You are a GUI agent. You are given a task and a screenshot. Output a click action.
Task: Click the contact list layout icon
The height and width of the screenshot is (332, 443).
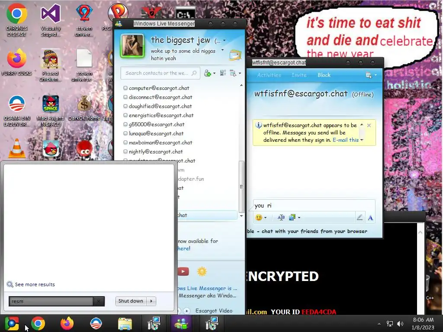point(223,73)
